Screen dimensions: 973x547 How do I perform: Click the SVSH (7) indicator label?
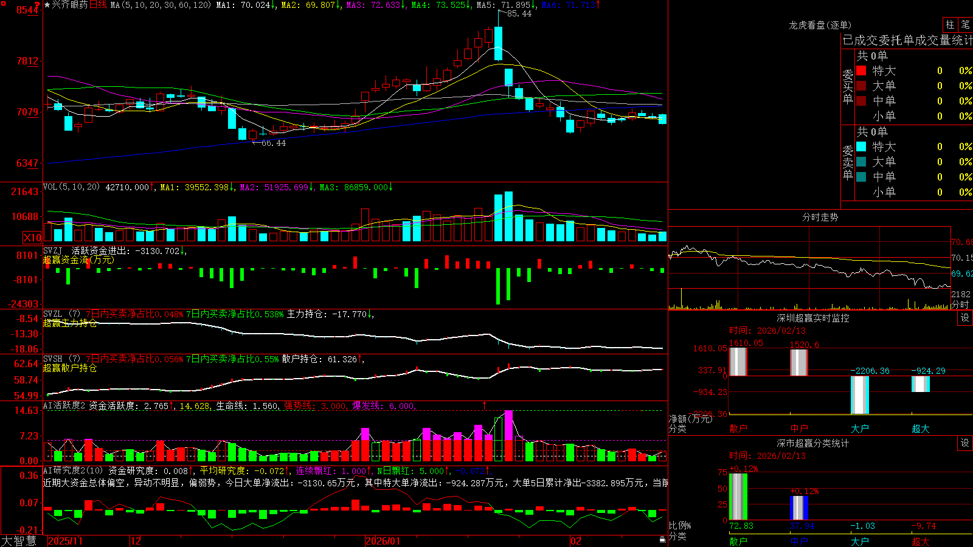pyautogui.click(x=61, y=359)
